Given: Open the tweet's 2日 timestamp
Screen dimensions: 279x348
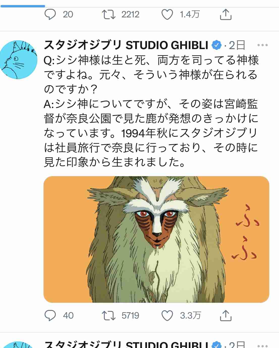Looking at the screenshot, I should tap(237, 45).
